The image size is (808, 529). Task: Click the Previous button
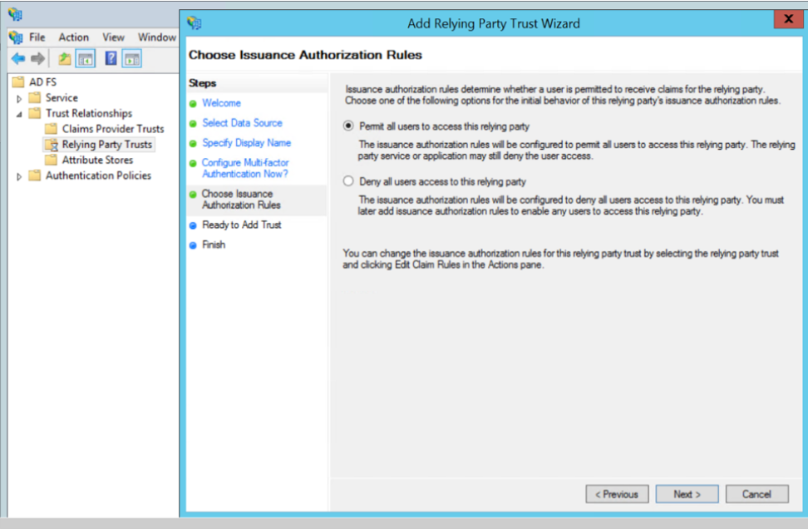pyautogui.click(x=617, y=494)
